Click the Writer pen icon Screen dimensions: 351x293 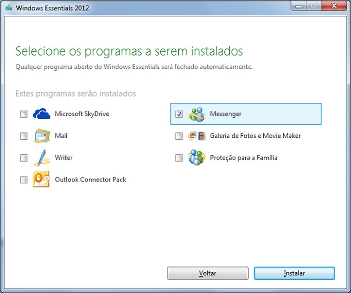pos(41,158)
